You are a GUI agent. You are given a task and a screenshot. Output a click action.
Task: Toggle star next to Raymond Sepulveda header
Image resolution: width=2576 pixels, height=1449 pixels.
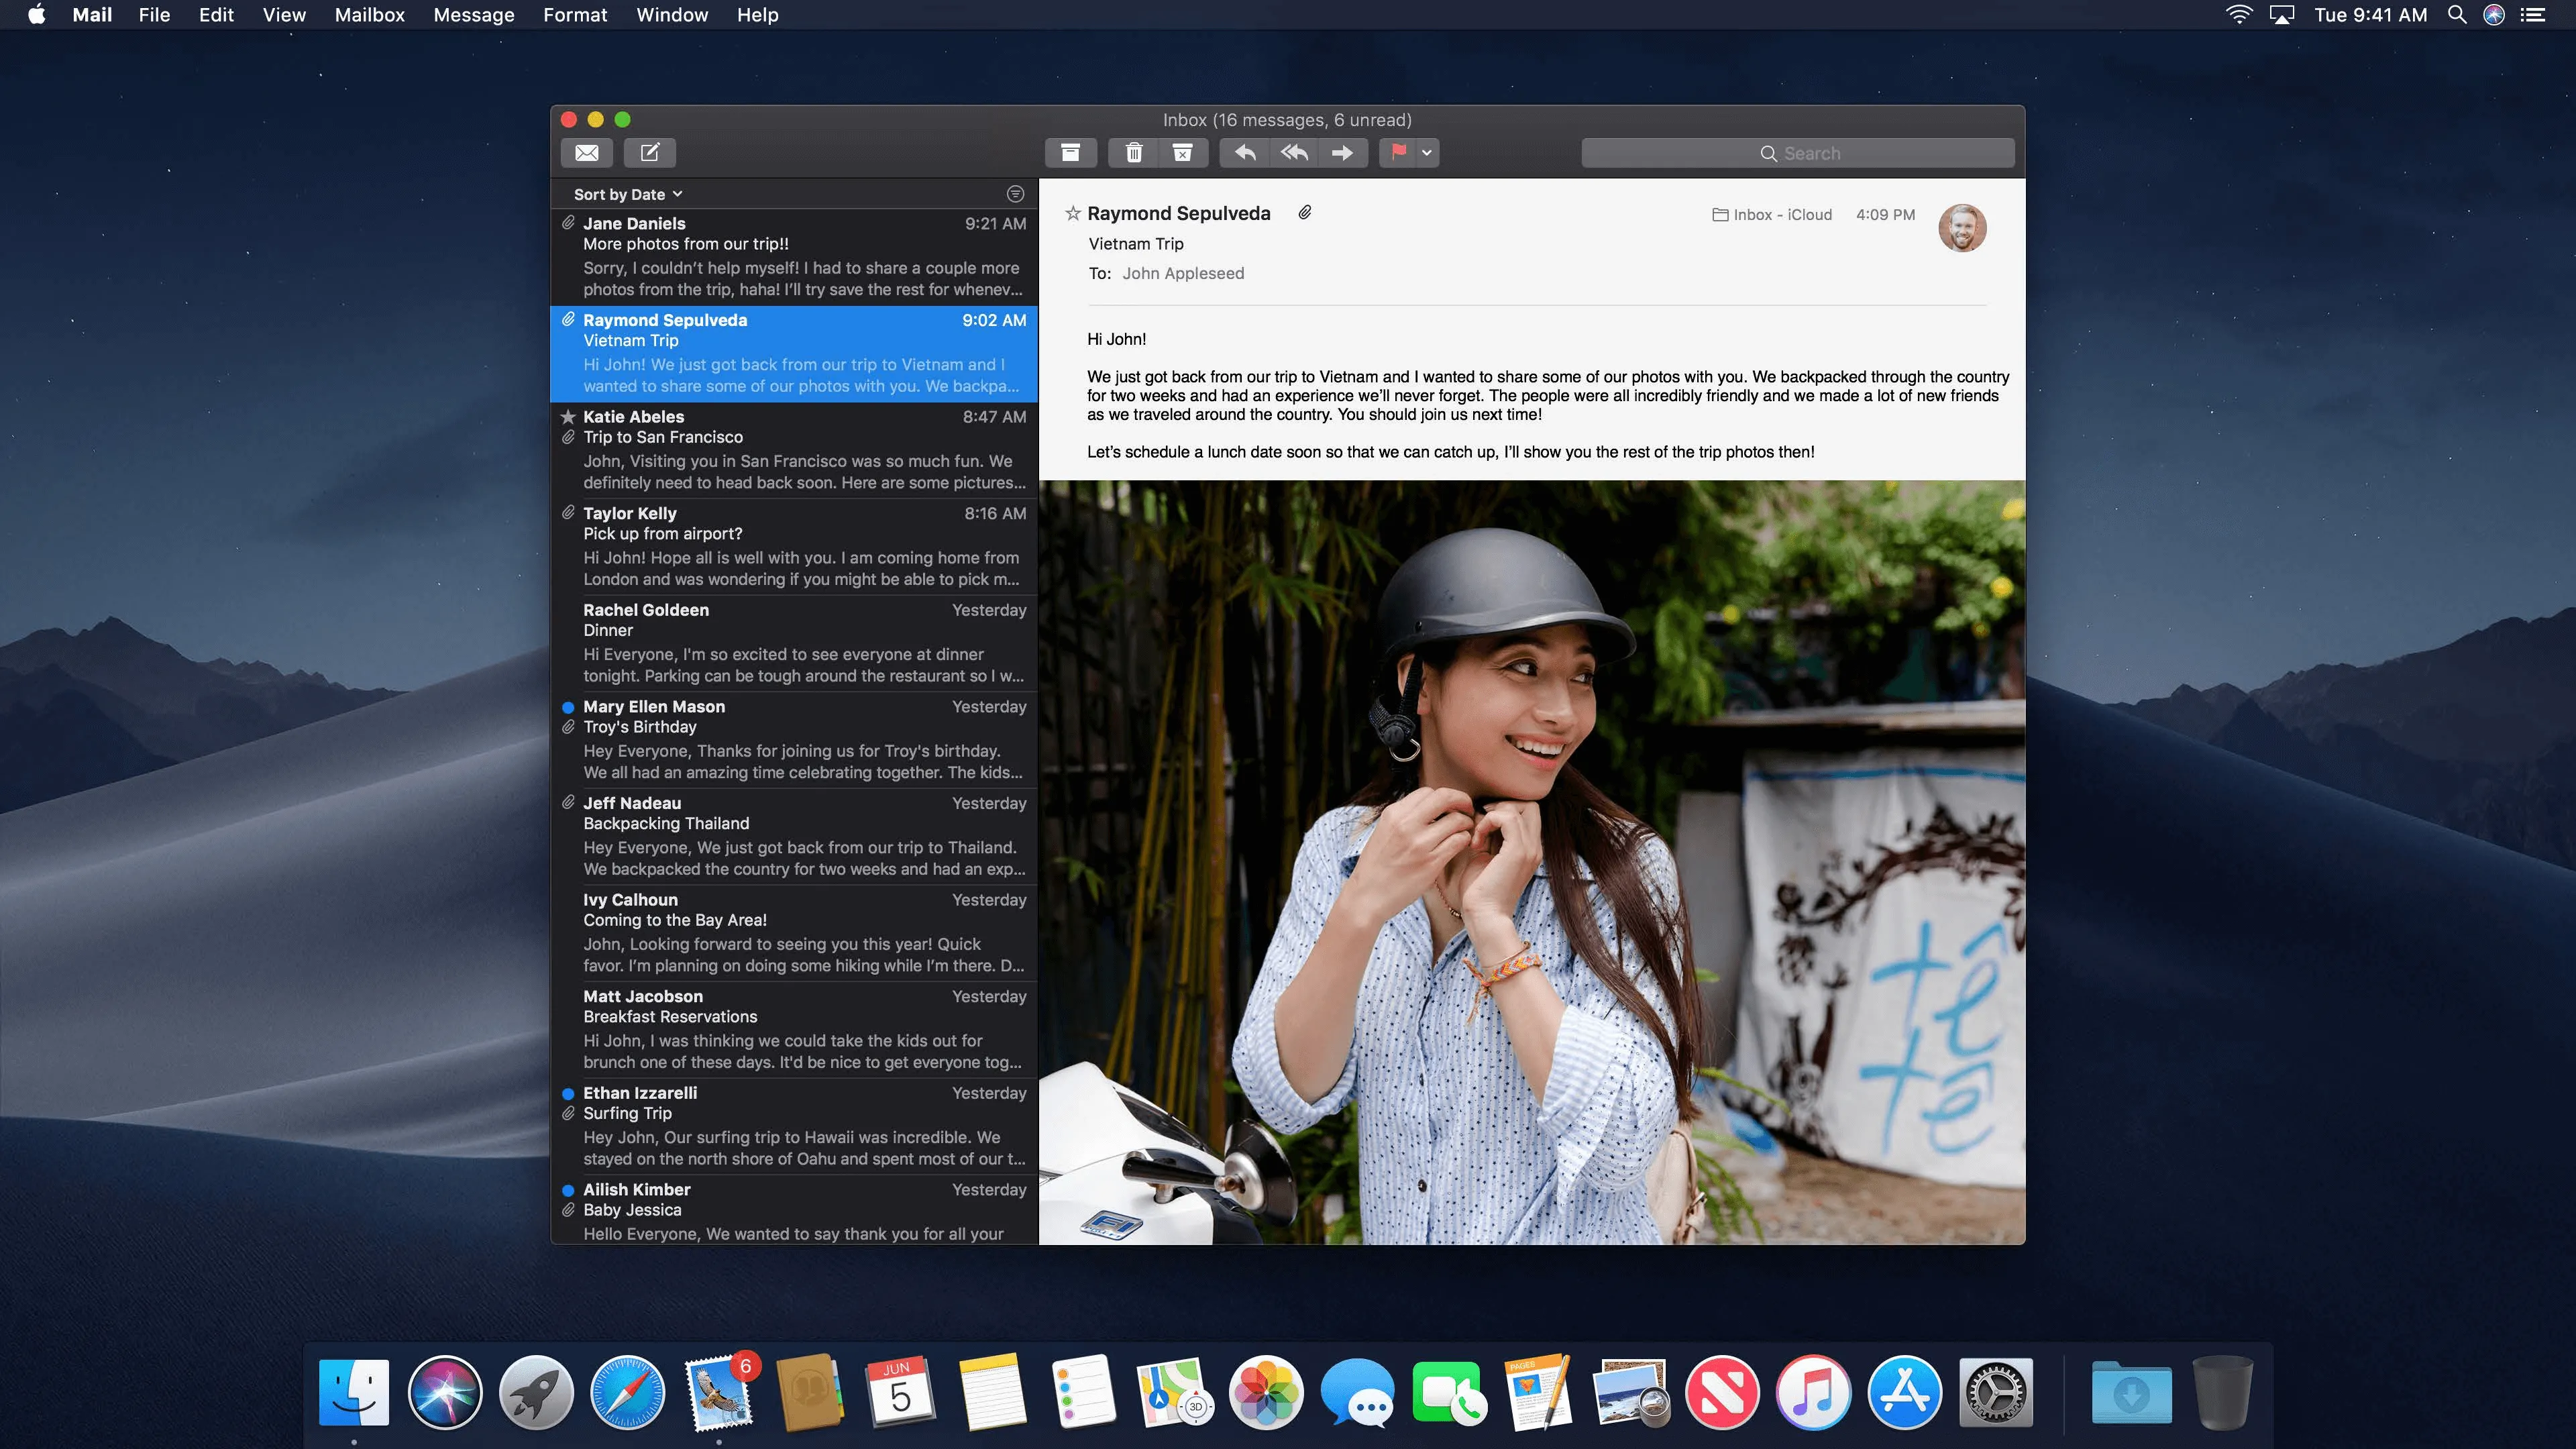click(x=1073, y=213)
